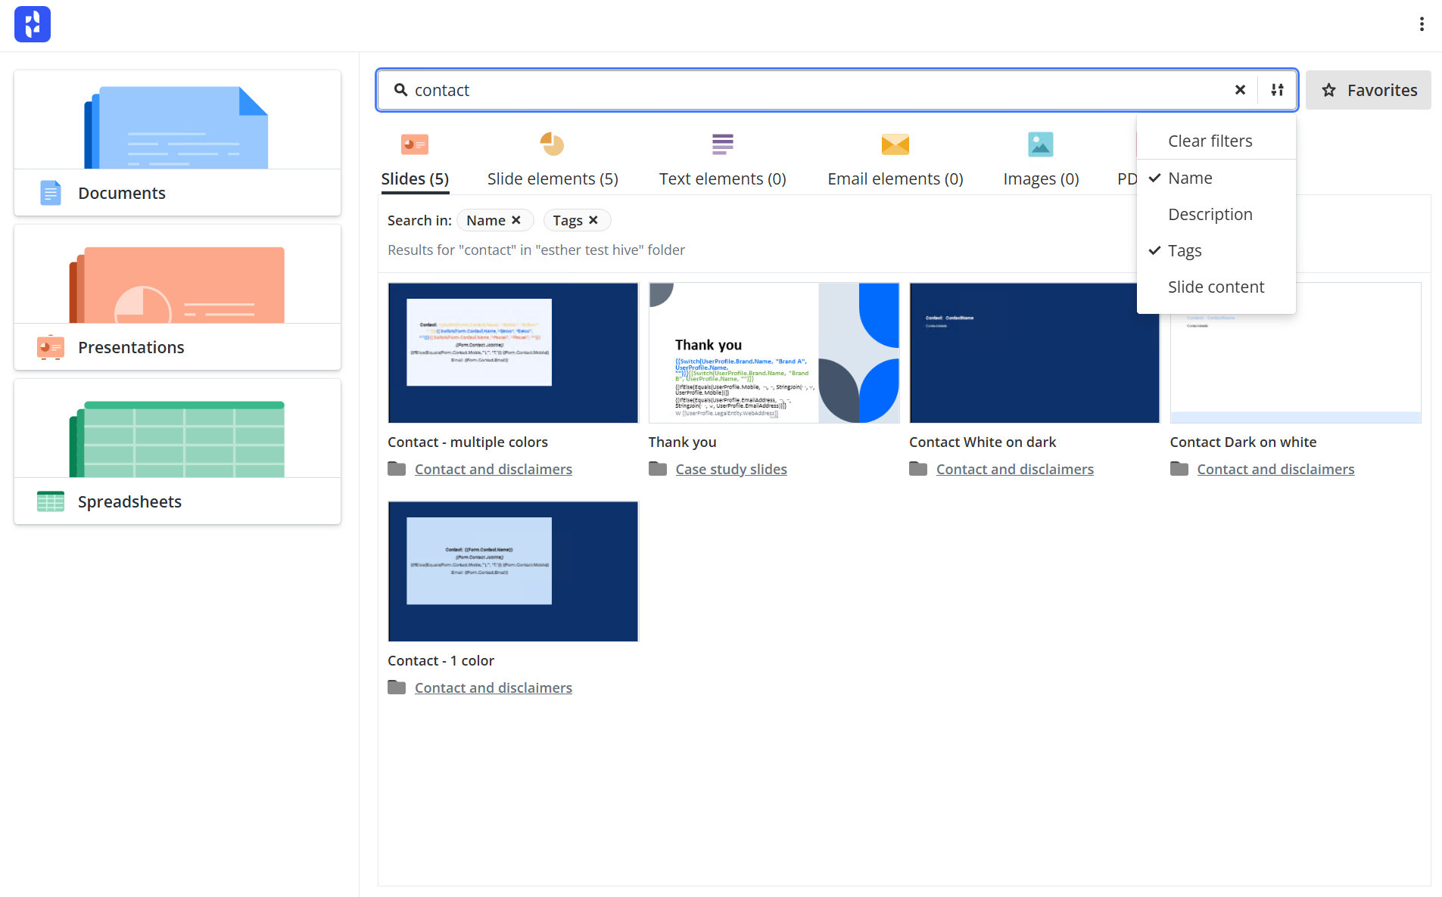
Task: Click folder icon under Contact - multiple colors
Action: click(x=397, y=469)
